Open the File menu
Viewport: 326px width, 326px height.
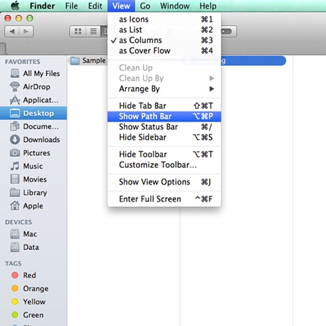point(71,5)
